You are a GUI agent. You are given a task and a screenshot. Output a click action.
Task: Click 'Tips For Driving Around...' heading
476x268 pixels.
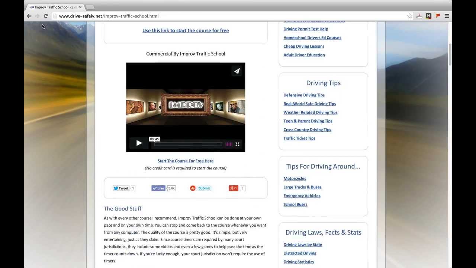pos(324,166)
